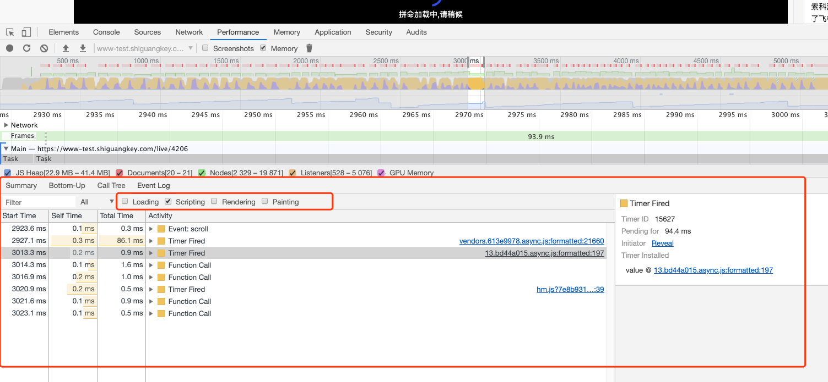Expand the Event: scroll row

click(151, 229)
